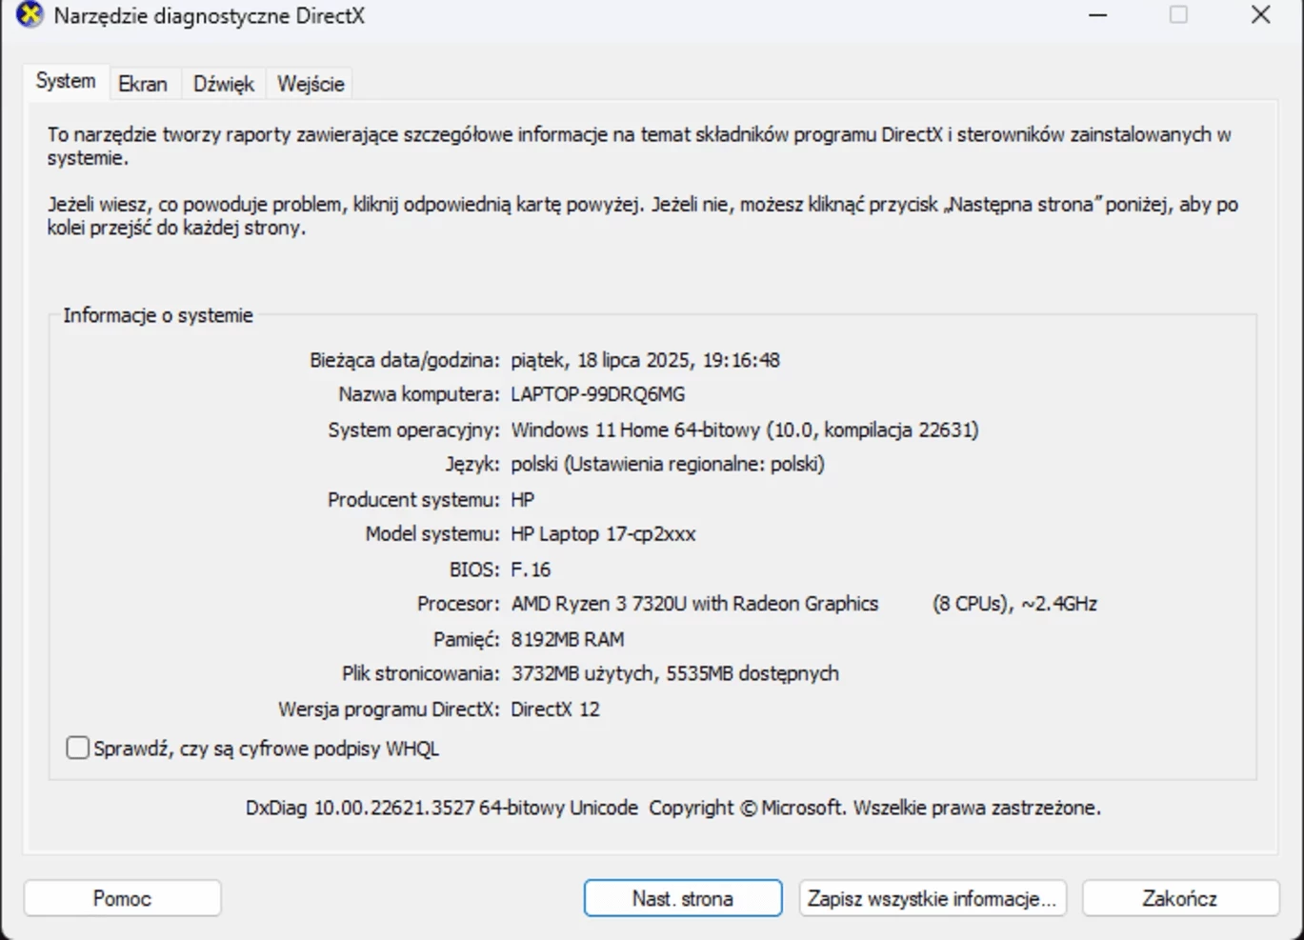1304x940 pixels.
Task: Click the system manufacturer value HP
Action: [523, 499]
